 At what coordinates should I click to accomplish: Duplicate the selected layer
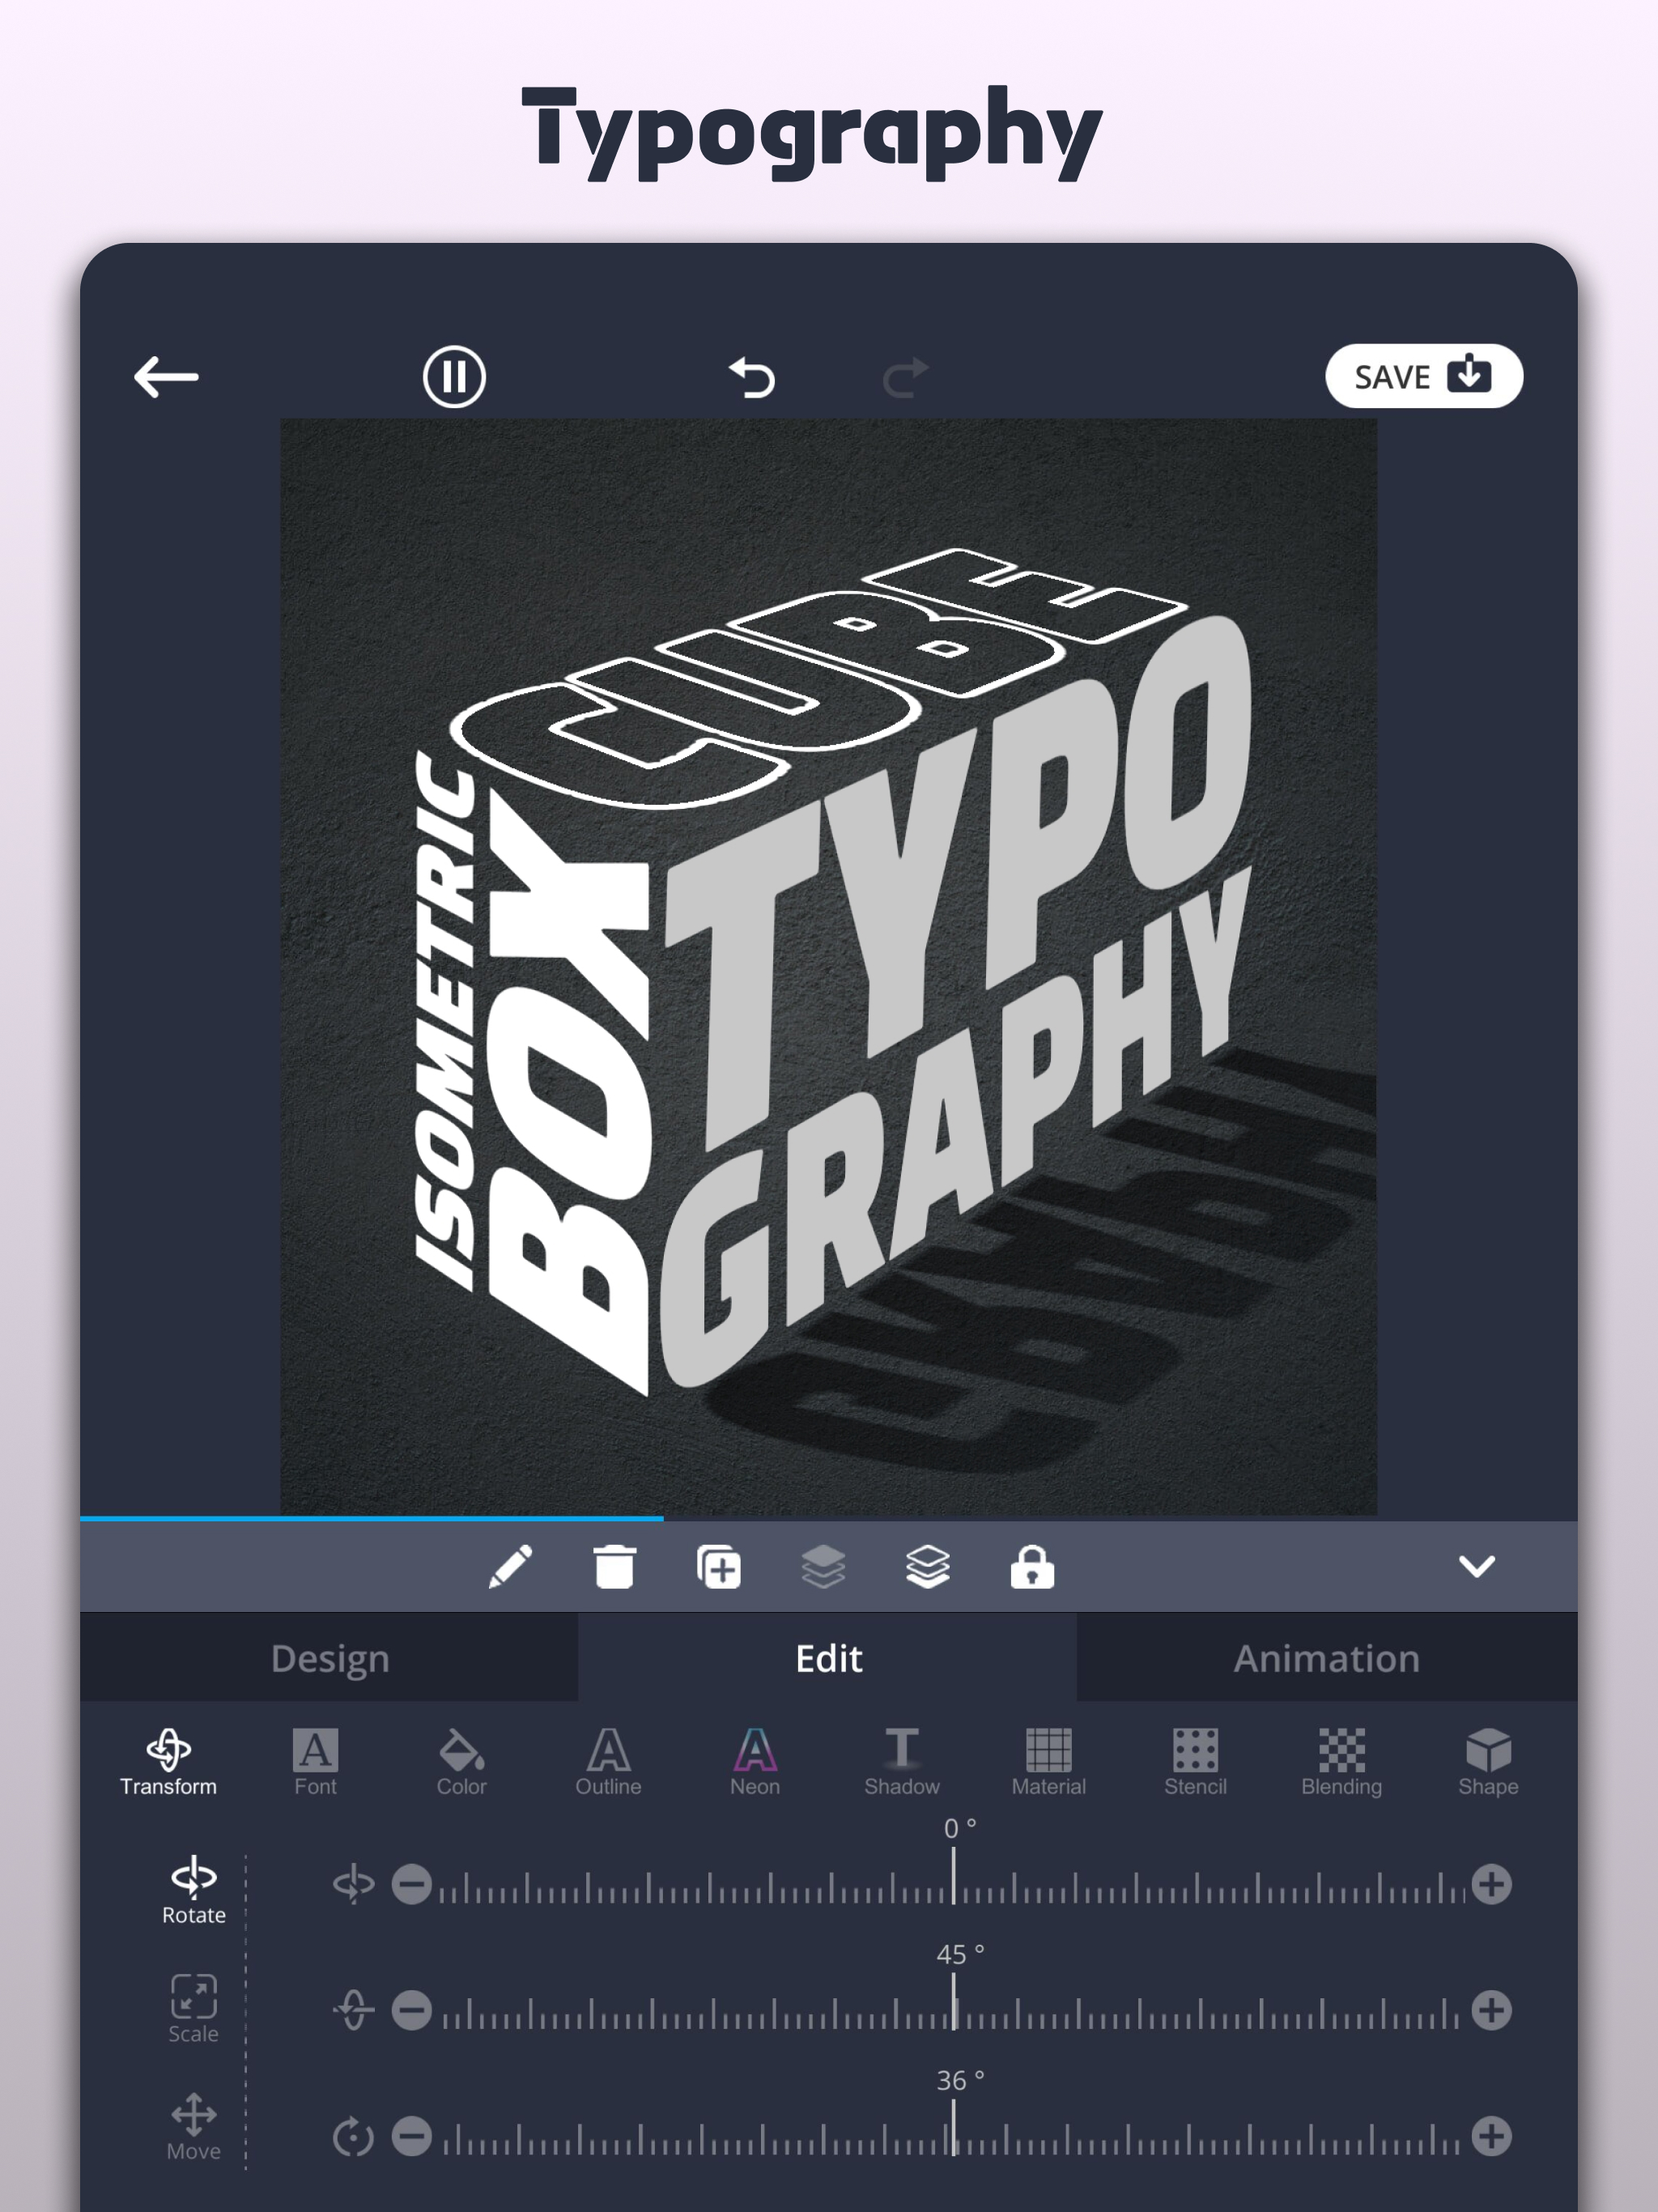coord(718,1566)
